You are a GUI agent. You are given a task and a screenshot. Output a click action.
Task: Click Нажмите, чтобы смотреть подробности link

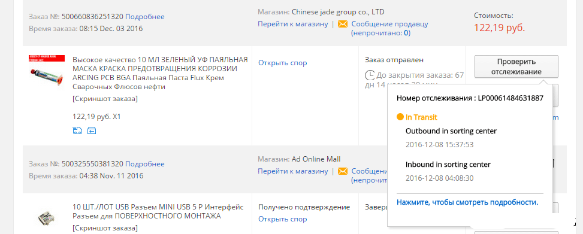pos(467,202)
